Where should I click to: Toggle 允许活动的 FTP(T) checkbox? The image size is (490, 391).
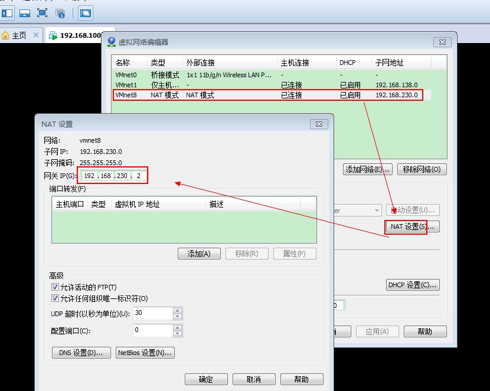click(55, 287)
